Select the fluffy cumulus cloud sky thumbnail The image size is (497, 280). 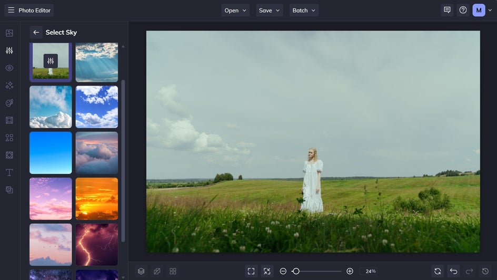click(51, 107)
